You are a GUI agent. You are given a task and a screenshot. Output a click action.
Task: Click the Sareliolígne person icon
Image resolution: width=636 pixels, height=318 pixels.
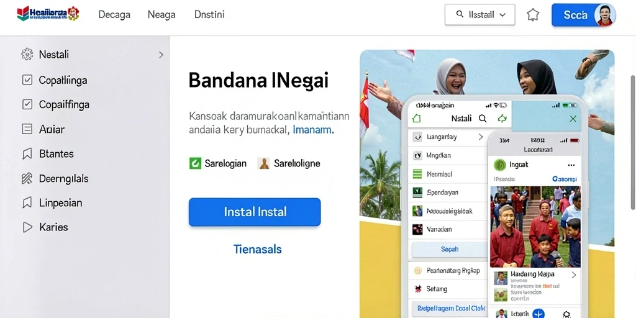pos(264,163)
